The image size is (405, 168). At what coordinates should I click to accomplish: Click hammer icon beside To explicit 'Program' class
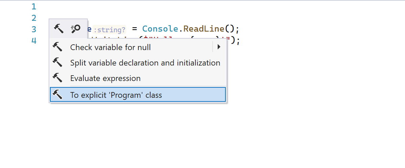pyautogui.click(x=58, y=95)
